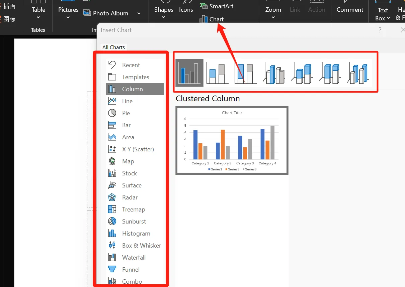The image size is (405, 287).
Task: Click the Help question mark button
Action: click(380, 30)
